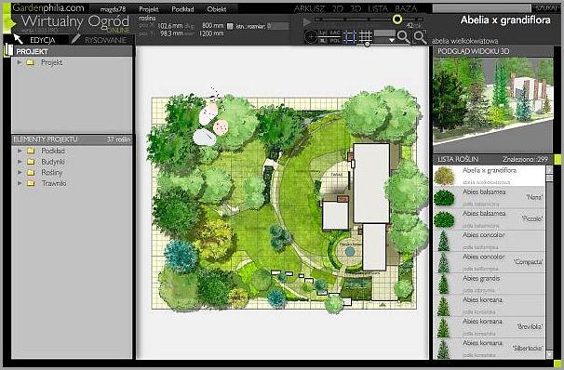
Task: Select the Rośliny folder icon
Action: click(x=31, y=172)
